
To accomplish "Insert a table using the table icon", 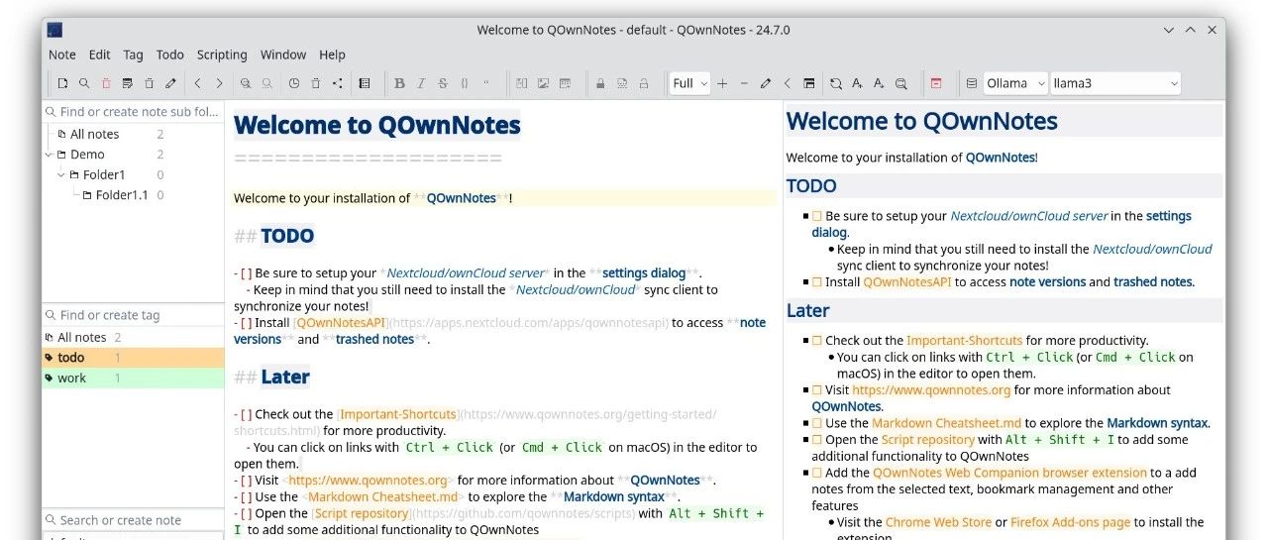I will [565, 83].
